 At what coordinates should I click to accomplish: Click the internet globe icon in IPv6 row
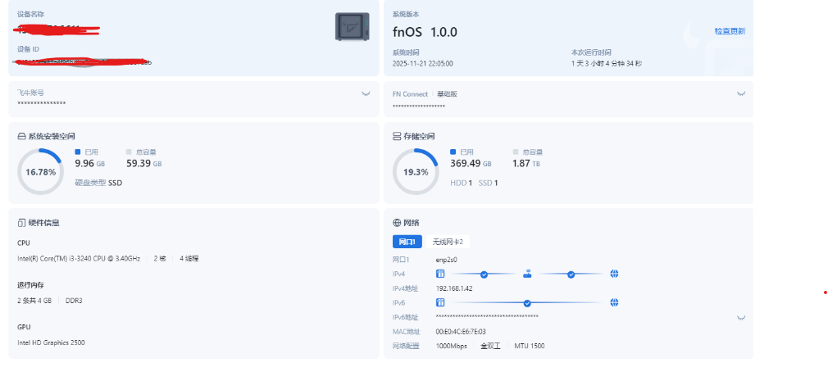tap(614, 302)
